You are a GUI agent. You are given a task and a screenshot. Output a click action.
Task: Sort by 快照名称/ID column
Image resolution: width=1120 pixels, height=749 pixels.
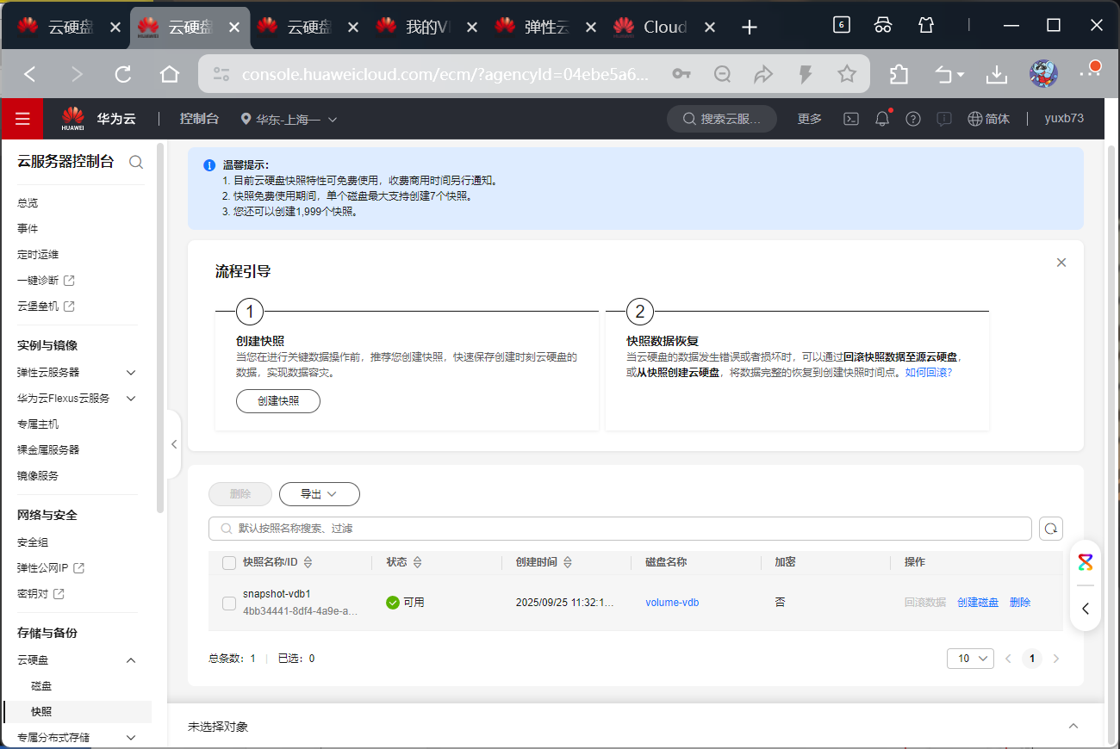(308, 562)
